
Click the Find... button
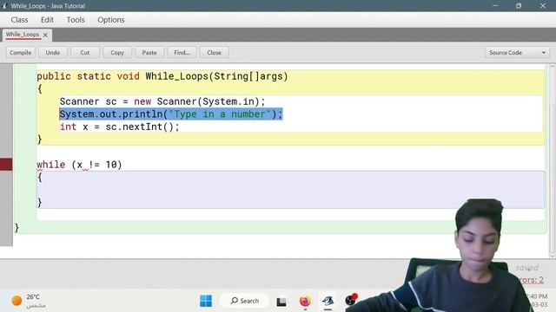coord(182,52)
